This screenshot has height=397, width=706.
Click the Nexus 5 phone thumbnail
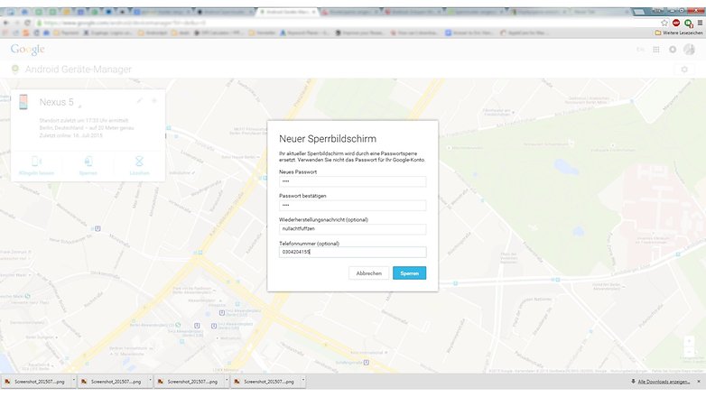pyautogui.click(x=23, y=102)
